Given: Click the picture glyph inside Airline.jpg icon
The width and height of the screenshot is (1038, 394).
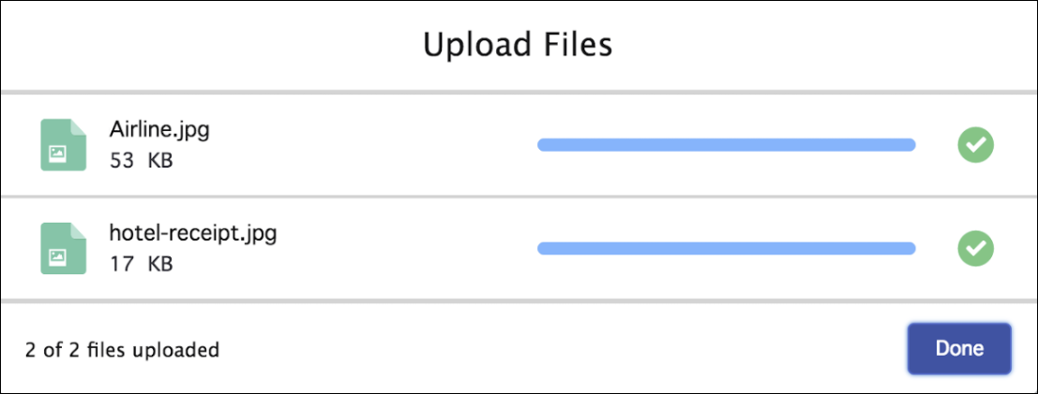Looking at the screenshot, I should tap(58, 152).
